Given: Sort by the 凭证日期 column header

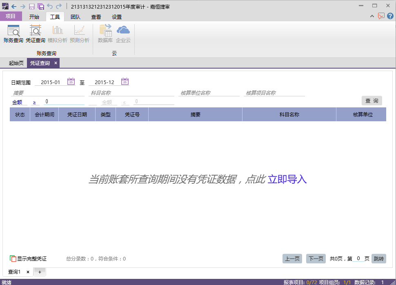Looking at the screenshot, I should (77, 114).
